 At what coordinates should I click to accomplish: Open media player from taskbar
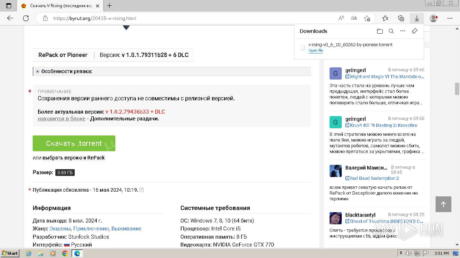[53, 253]
